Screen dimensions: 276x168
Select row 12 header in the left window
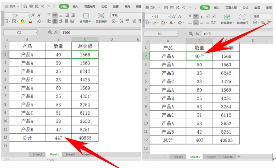pyautogui.click(x=5, y=138)
